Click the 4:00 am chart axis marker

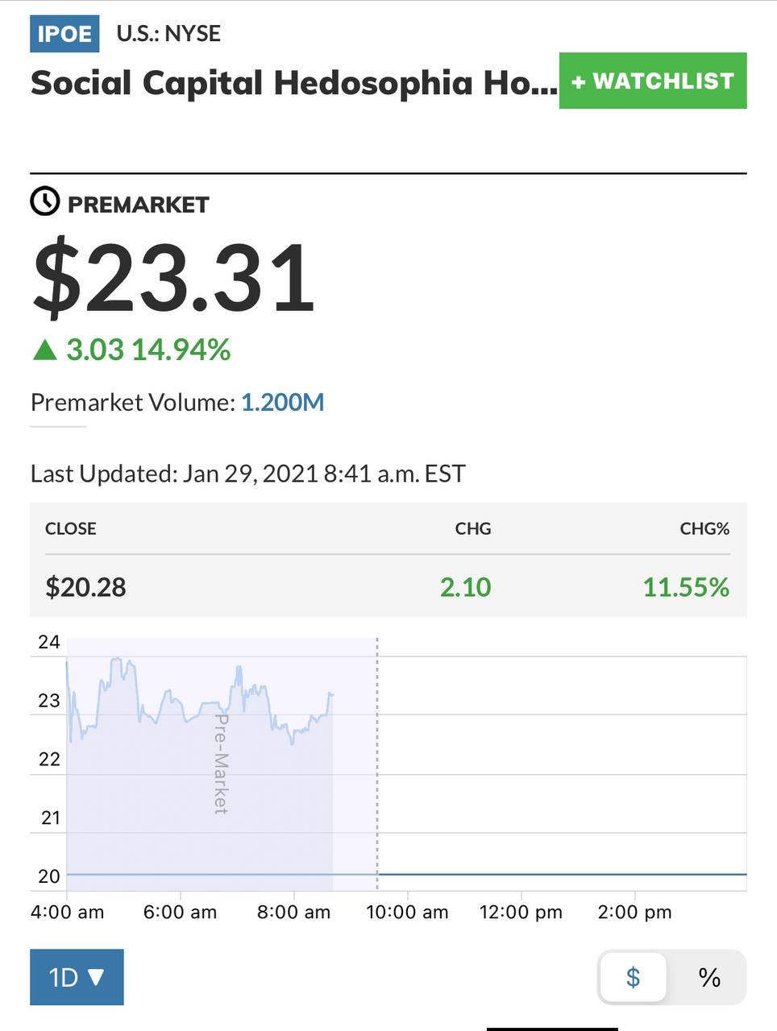[x=67, y=912]
